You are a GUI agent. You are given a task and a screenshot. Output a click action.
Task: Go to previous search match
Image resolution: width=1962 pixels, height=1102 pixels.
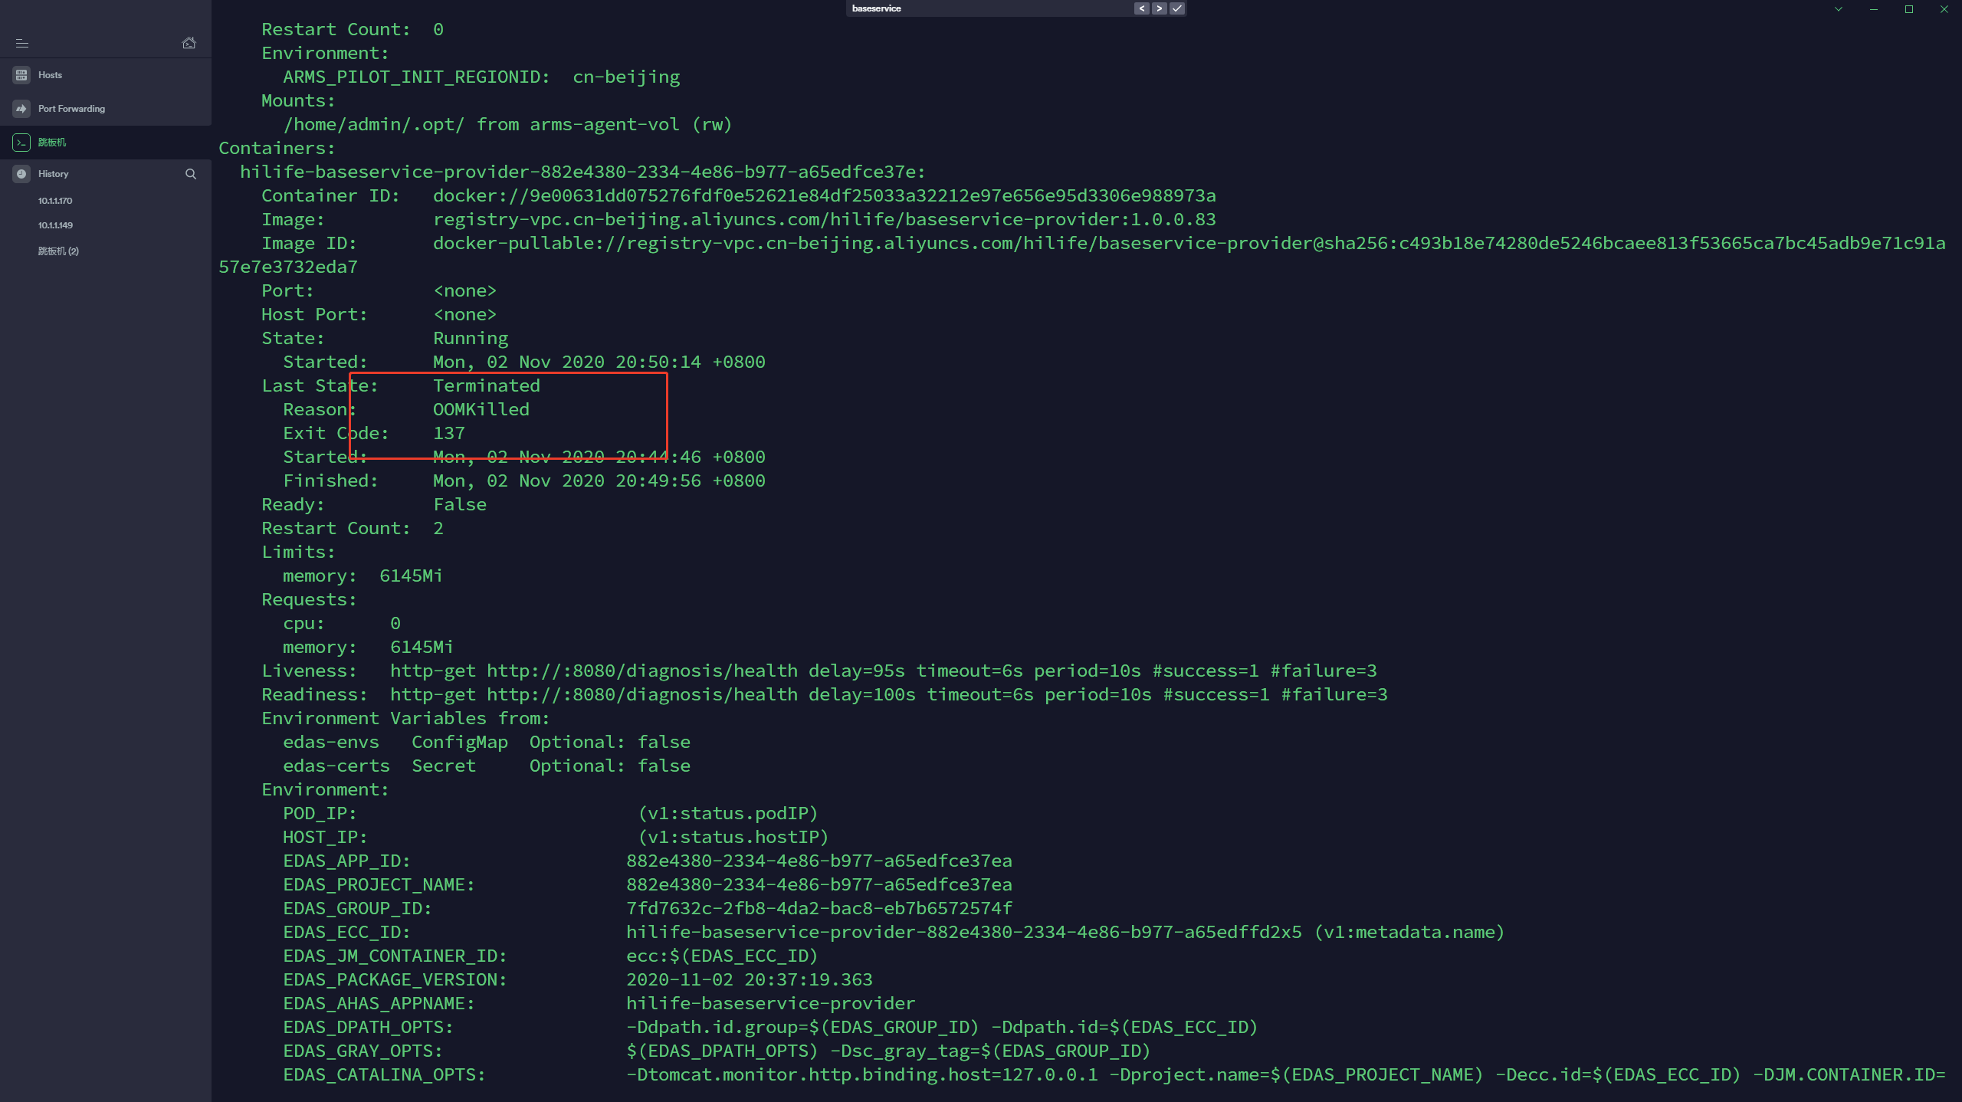[1142, 8]
